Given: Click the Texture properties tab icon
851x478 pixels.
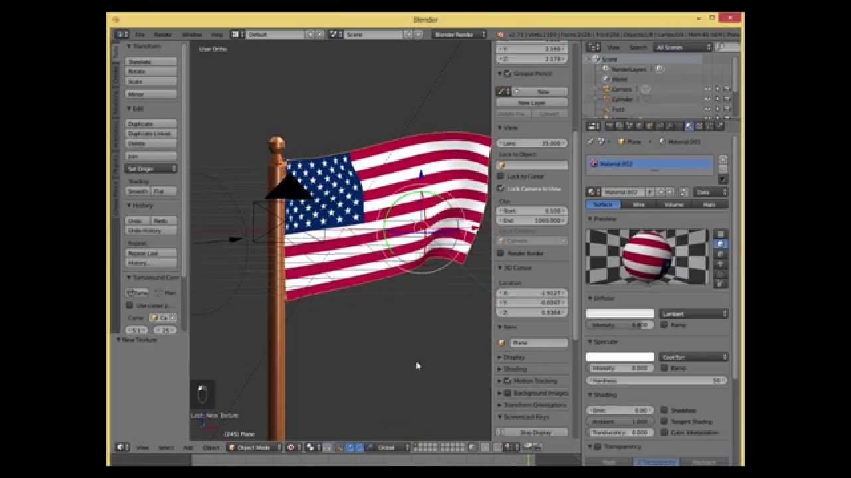Looking at the screenshot, I should click(x=699, y=126).
